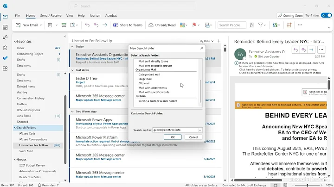Open the People view in sidebar

[x=5, y=37]
